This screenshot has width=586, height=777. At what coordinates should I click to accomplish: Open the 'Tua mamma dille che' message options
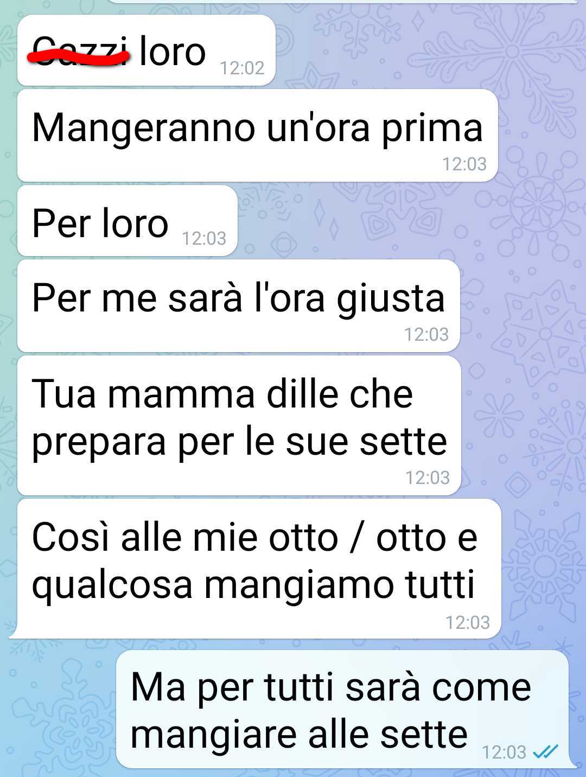point(239,425)
